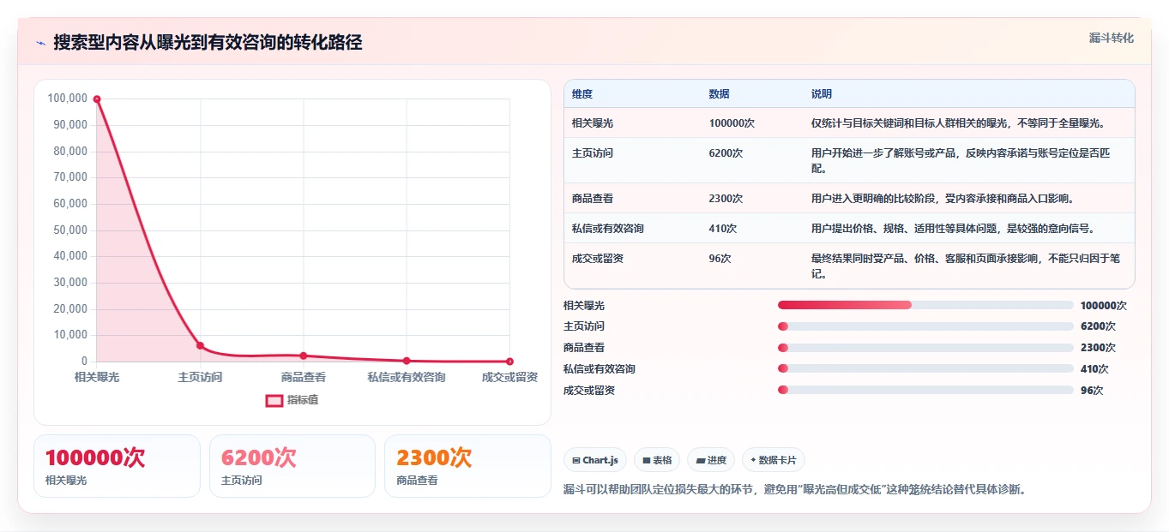Click the 50,000 y-axis label
Viewport: 1169px width, 532px height.
(x=70, y=230)
